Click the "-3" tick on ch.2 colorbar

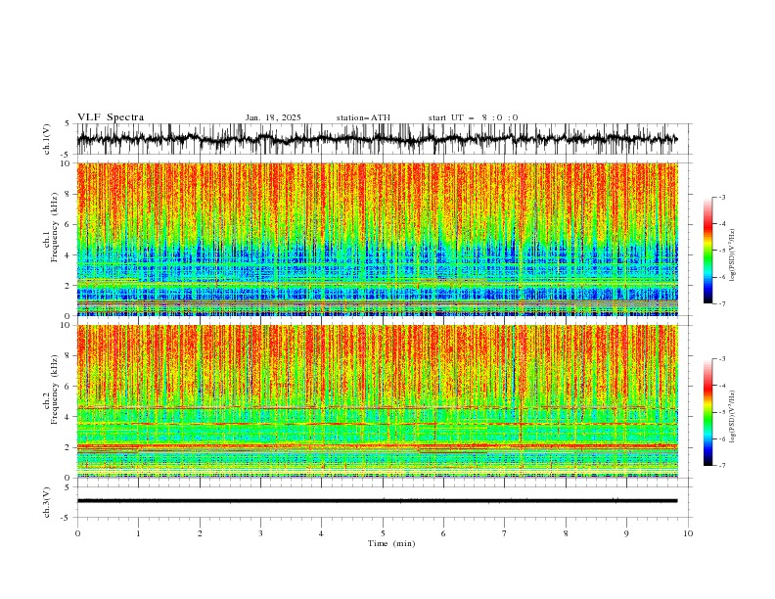pyautogui.click(x=721, y=359)
